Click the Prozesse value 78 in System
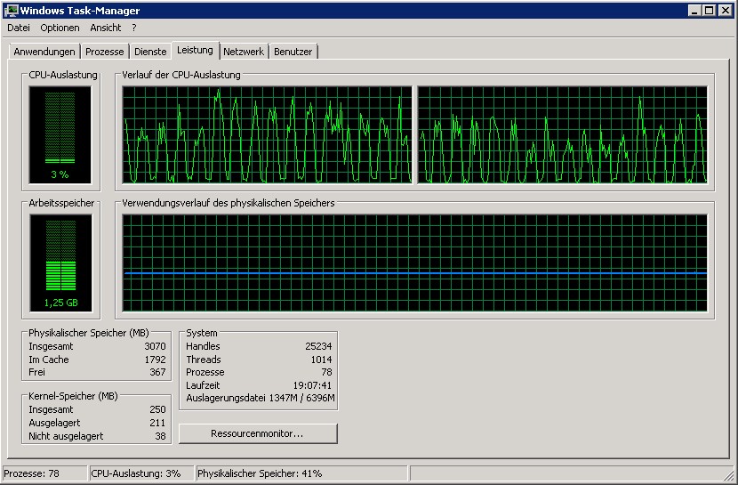 pos(326,373)
